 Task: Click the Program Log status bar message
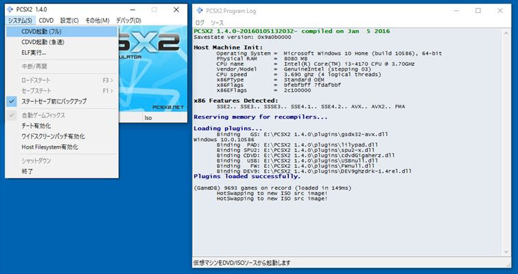(242, 263)
